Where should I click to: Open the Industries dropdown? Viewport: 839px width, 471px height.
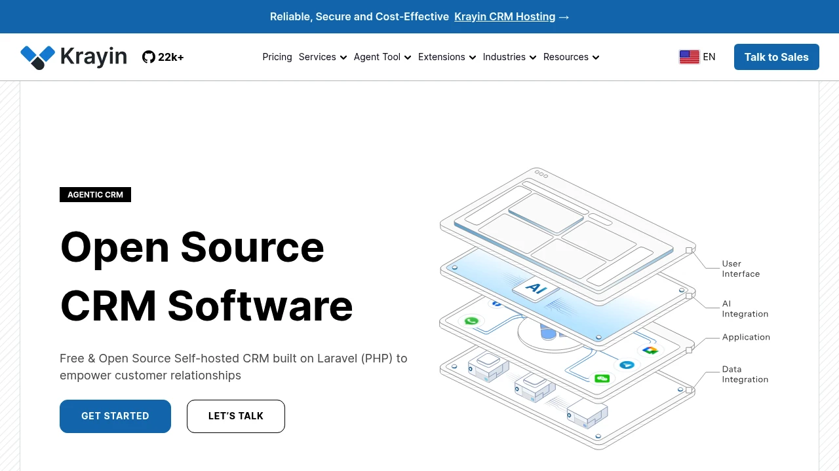coord(510,57)
